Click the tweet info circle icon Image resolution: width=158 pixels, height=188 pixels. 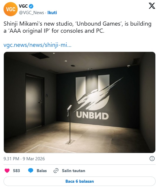(152, 159)
